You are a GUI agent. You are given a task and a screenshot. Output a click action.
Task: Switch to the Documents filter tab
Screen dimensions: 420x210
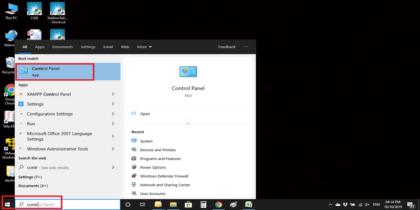click(62, 47)
